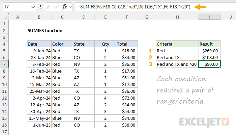The image size is (236, 135).
Task: Select column B header
Action: [39, 17]
